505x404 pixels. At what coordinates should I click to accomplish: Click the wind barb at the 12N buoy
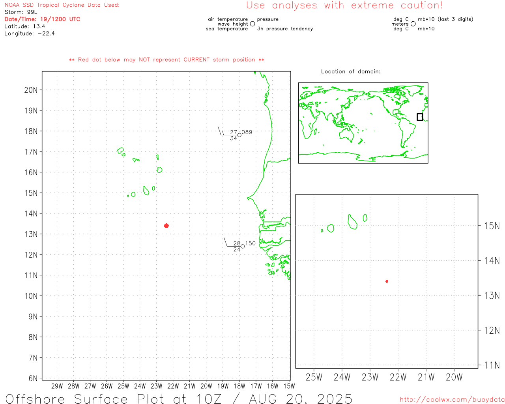click(x=233, y=242)
